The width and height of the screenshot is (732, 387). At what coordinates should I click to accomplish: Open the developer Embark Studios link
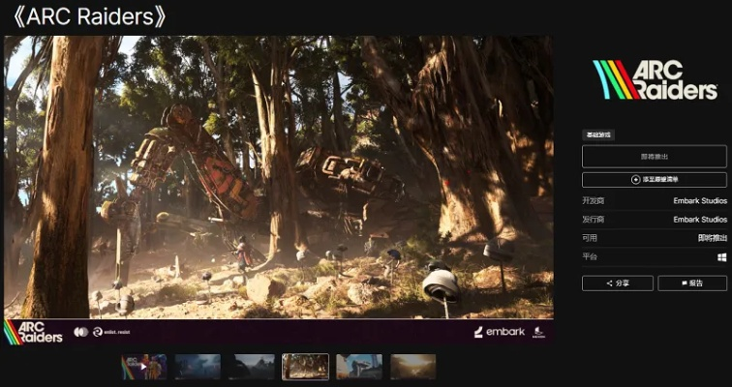click(x=699, y=201)
